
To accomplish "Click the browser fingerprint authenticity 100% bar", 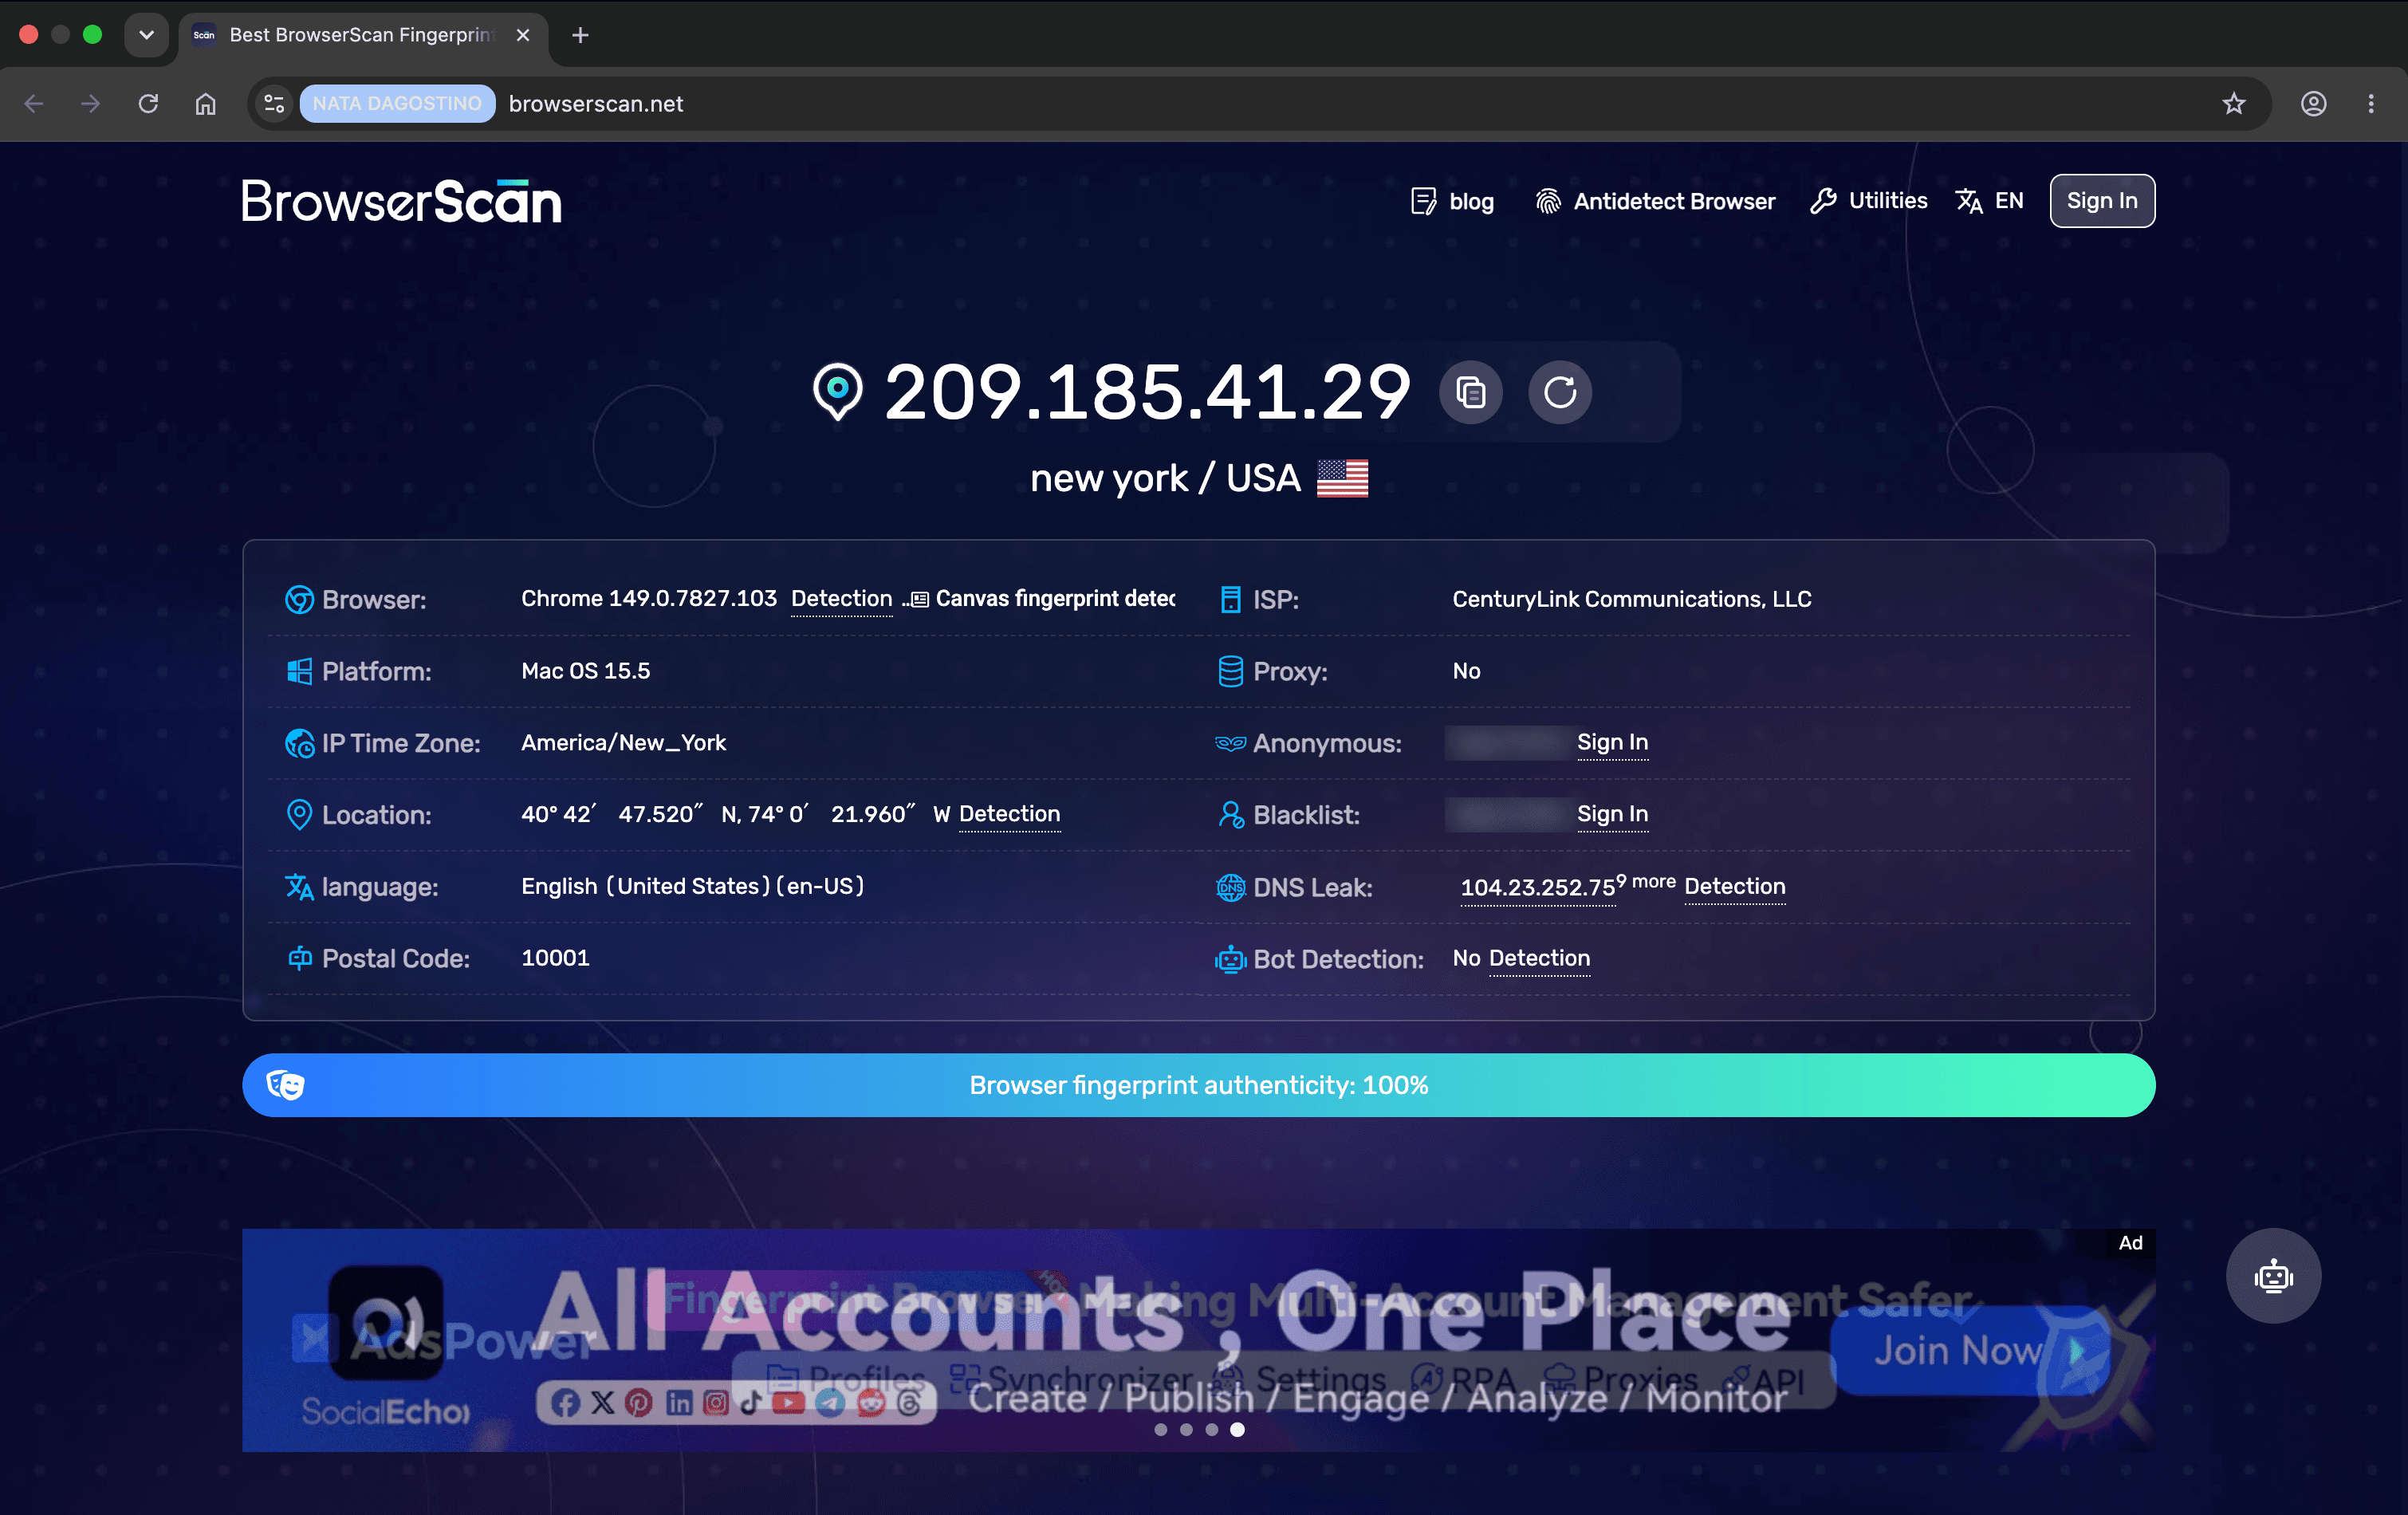I will coord(1198,1085).
